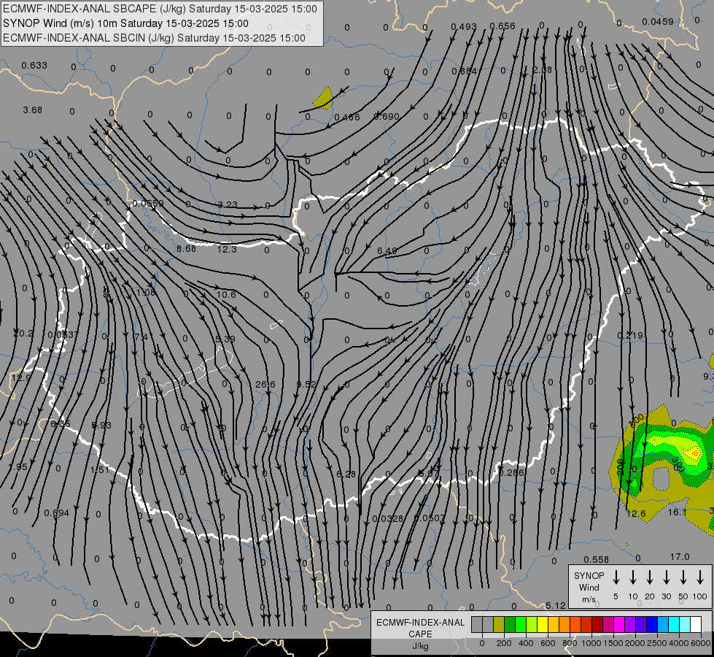Select the dark green CAPE legend swatch
The image size is (714, 657).
click(510, 625)
